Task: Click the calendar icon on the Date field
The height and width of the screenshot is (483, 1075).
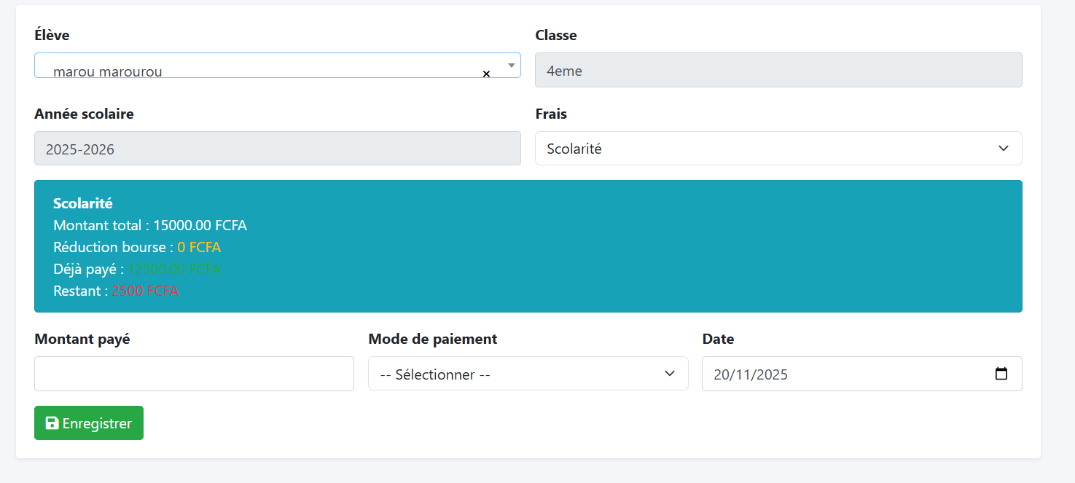Action: pyautogui.click(x=1003, y=373)
